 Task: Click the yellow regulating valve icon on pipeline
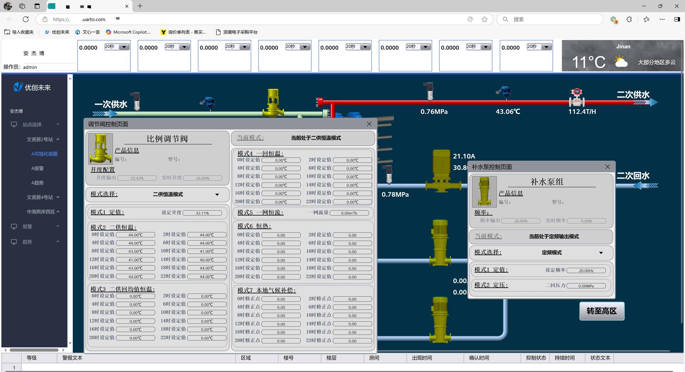pyautogui.click(x=273, y=103)
